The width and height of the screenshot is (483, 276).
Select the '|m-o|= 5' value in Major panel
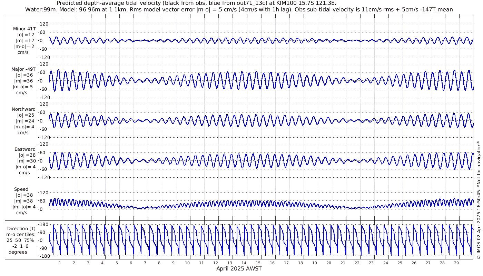[x=23, y=87]
